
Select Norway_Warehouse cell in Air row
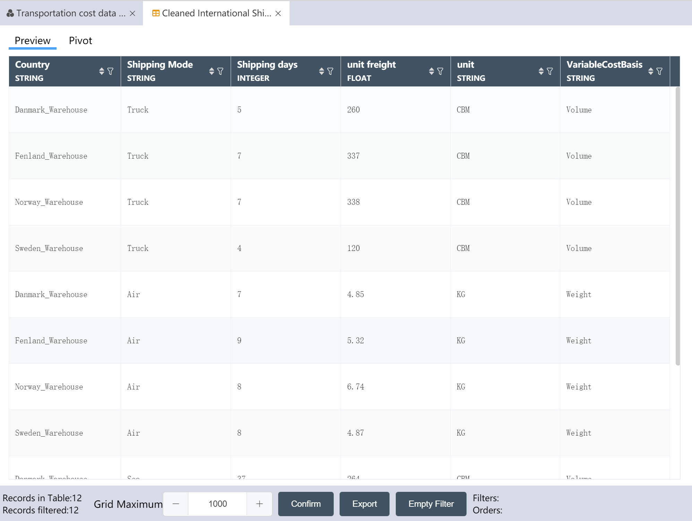pos(65,387)
